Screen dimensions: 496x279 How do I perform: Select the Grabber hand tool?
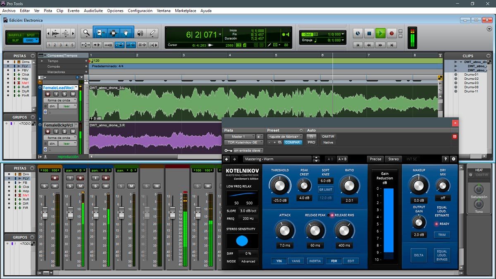(126, 33)
